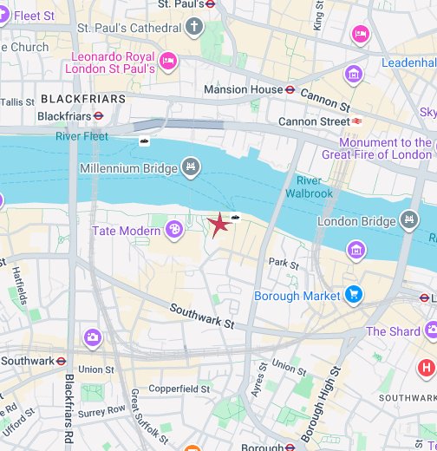Image resolution: width=437 pixels, height=451 pixels.
Task: Click the ferry pier icon near Blackfriars
Action: (144, 141)
